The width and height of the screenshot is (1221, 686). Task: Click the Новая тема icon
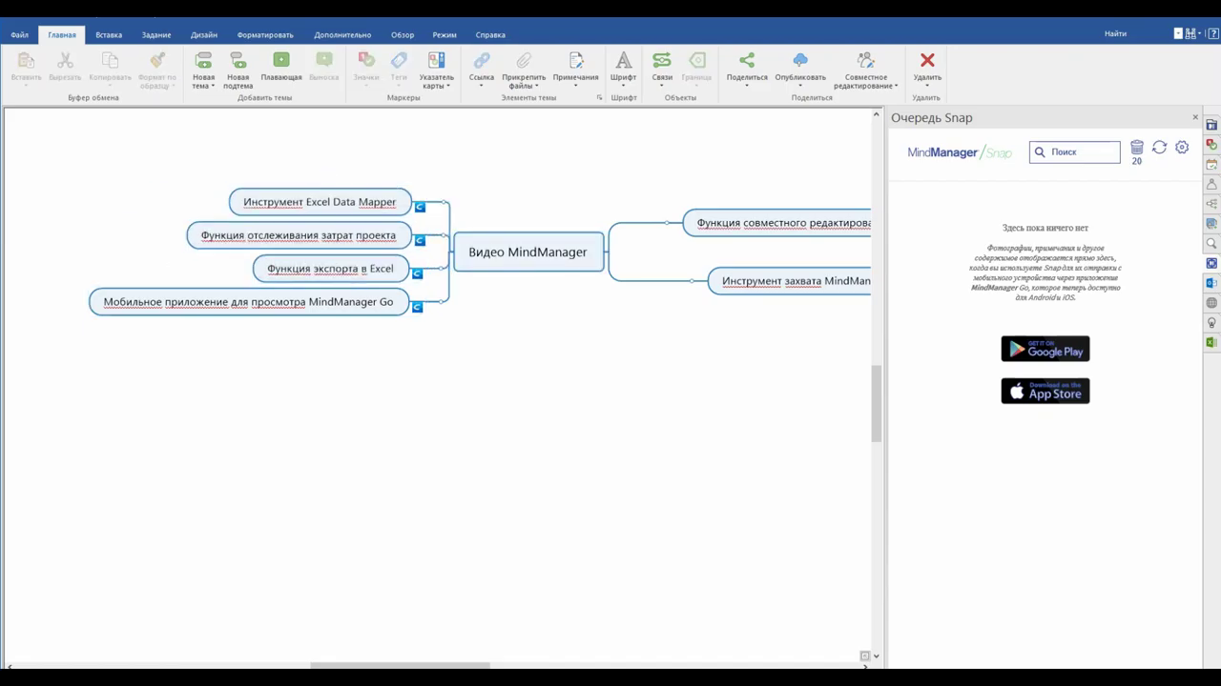(203, 61)
